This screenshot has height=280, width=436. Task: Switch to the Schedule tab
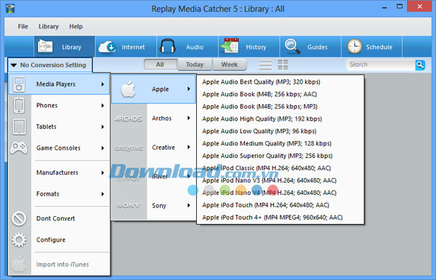[x=372, y=47]
